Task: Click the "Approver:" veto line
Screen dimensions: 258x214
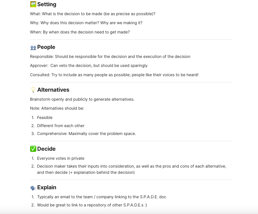Action: (89, 66)
